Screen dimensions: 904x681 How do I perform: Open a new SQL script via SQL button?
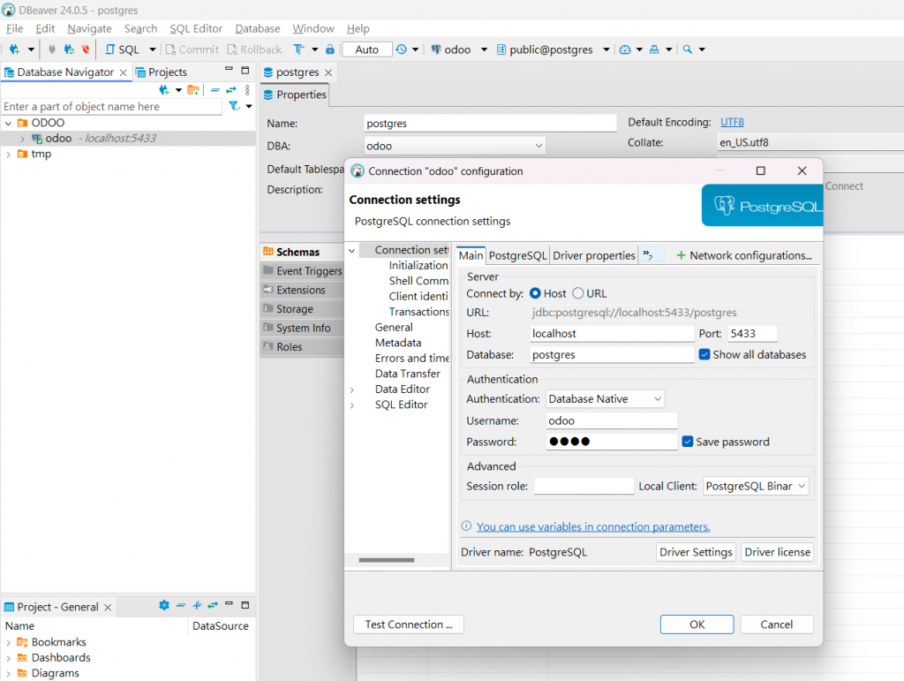[122, 49]
